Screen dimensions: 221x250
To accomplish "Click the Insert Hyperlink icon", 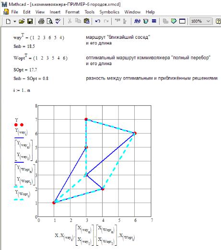I will (165, 21).
